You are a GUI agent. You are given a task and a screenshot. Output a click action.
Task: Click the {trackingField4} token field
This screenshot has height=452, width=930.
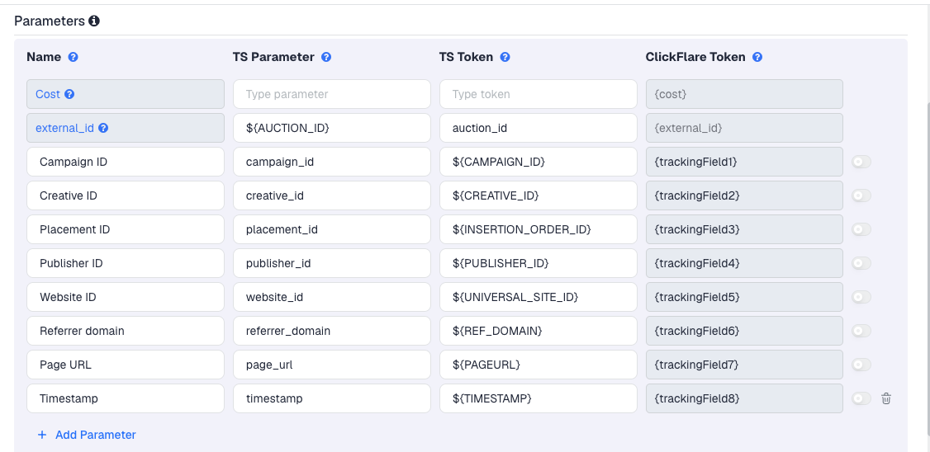[x=744, y=263]
